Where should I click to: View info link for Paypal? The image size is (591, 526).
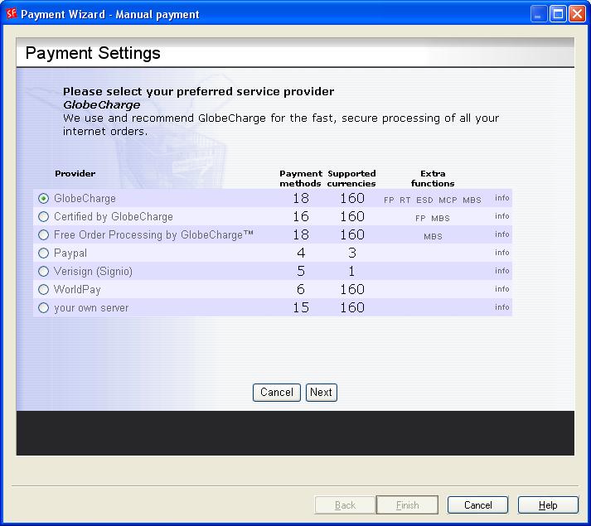pos(501,253)
